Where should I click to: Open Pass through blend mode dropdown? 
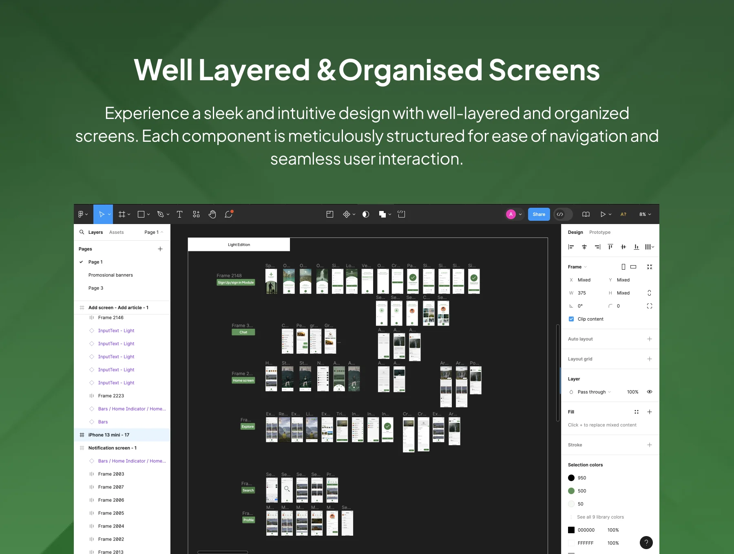click(594, 392)
